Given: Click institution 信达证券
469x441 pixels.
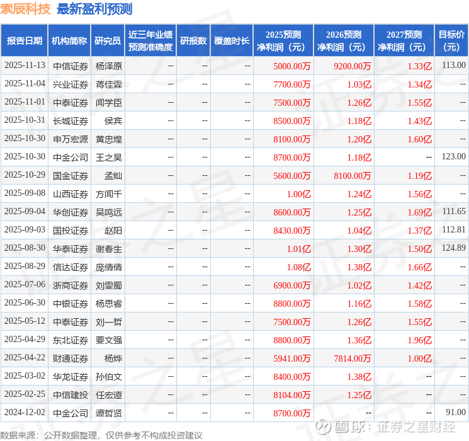Looking at the screenshot, I should (x=71, y=267).
